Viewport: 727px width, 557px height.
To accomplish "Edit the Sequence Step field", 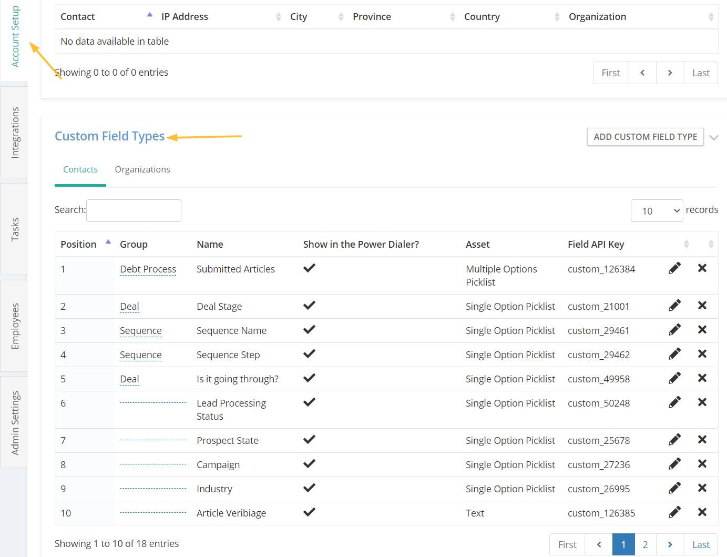I will 674,354.
